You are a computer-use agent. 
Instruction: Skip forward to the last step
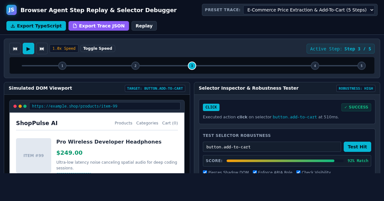pos(42,48)
